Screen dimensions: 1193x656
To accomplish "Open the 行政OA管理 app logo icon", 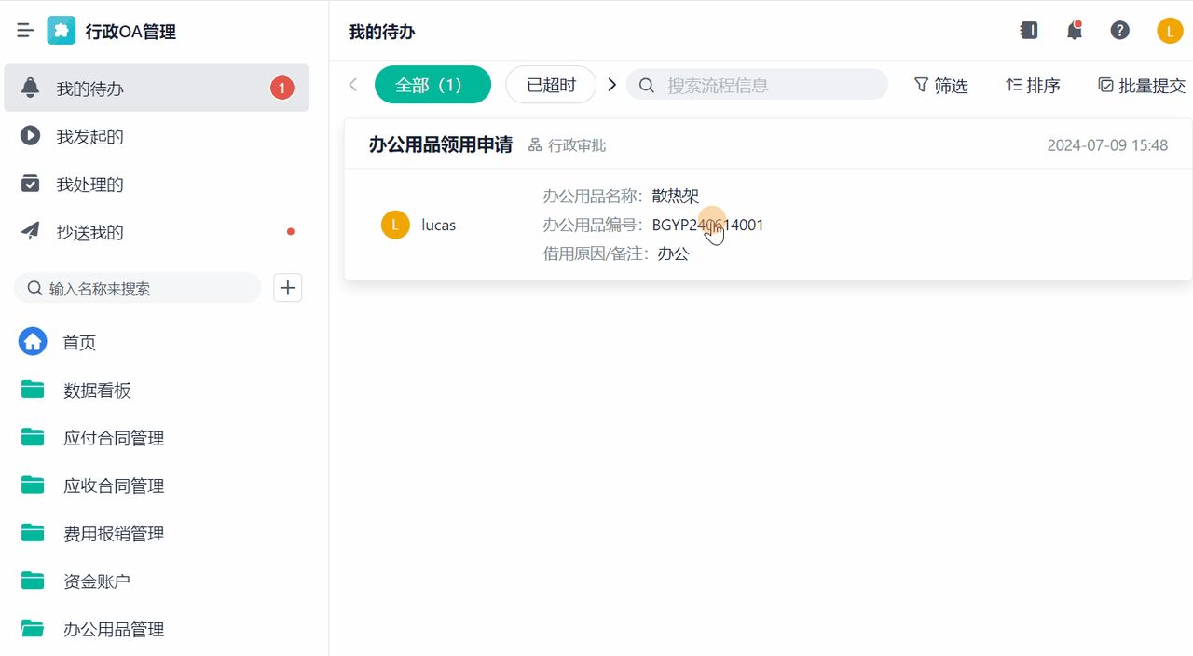I will coord(61,30).
